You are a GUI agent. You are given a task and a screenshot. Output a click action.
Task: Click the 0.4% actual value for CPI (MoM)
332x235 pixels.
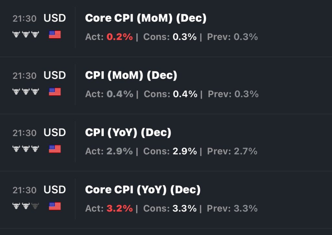pyautogui.click(x=120, y=94)
